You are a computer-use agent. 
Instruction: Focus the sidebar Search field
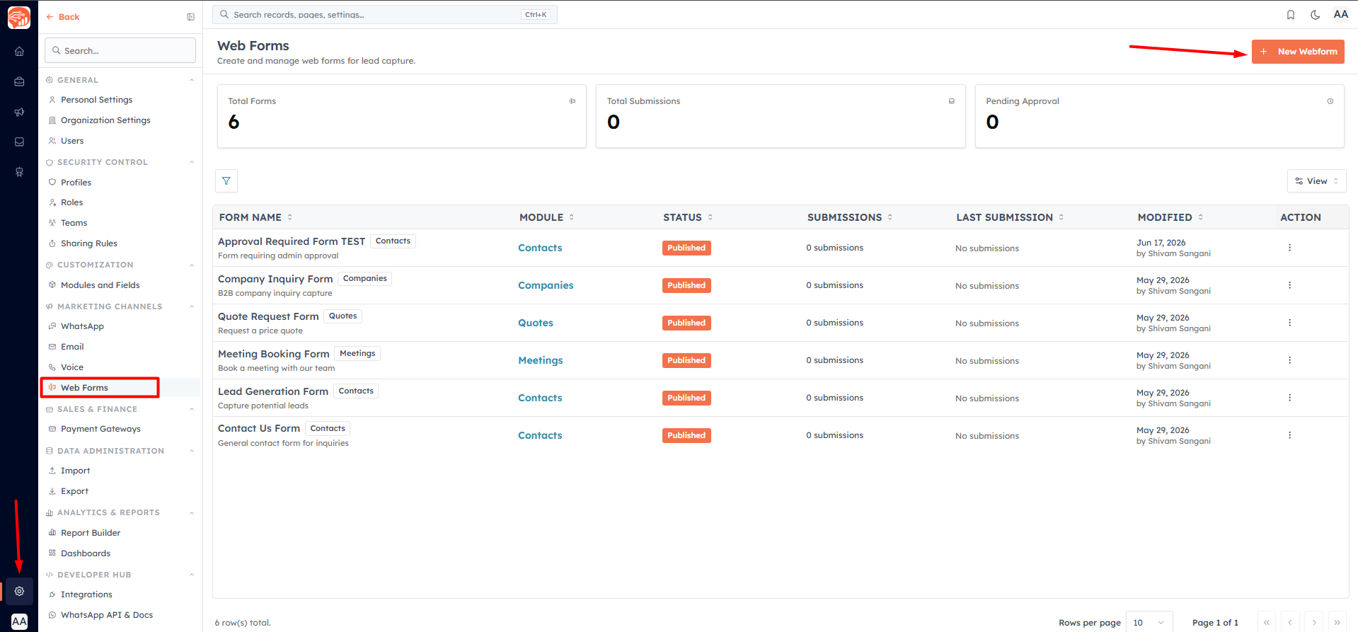[x=120, y=51]
